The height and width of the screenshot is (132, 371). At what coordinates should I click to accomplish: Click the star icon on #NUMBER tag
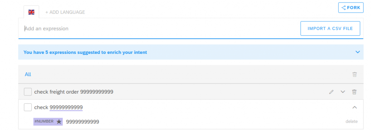59,122
